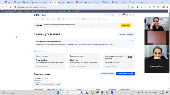Open the site information icon next to the URL
170x95 pixels.
pyautogui.click(x=15, y=7)
